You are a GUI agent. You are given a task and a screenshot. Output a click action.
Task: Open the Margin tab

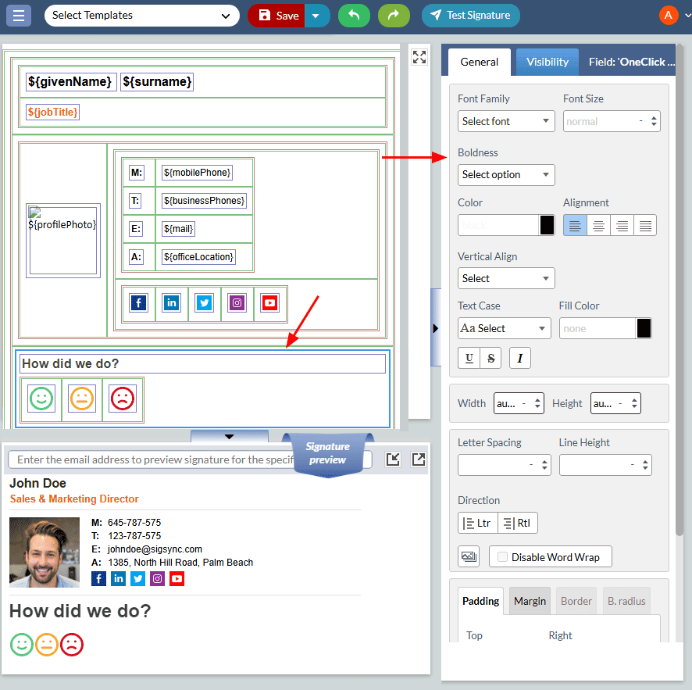pyautogui.click(x=530, y=601)
